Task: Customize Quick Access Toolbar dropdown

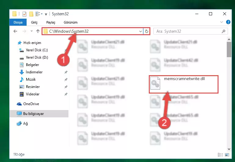Action: [46, 14]
